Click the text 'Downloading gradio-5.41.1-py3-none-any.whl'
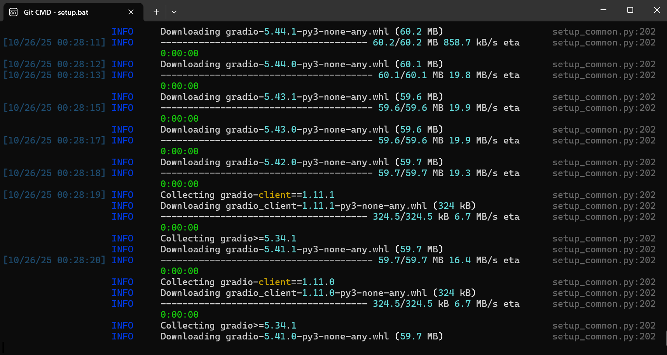This screenshot has height=355, width=667. click(x=274, y=249)
